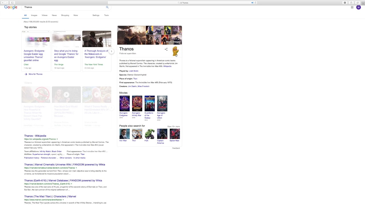Click the Safari address bar

pos(182,3)
